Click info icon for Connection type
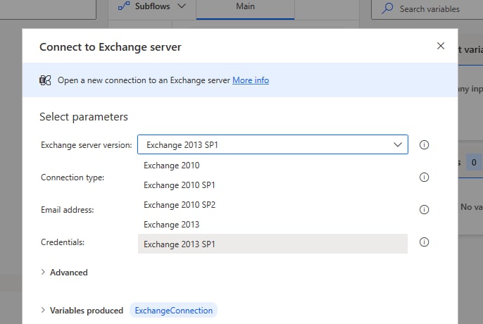483x324 pixels. [424, 177]
